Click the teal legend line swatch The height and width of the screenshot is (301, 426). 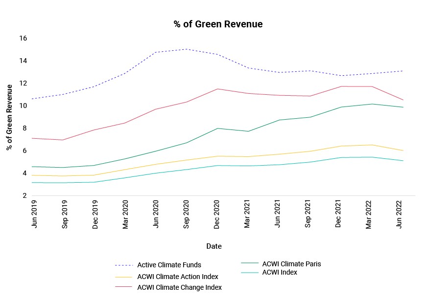(250, 273)
